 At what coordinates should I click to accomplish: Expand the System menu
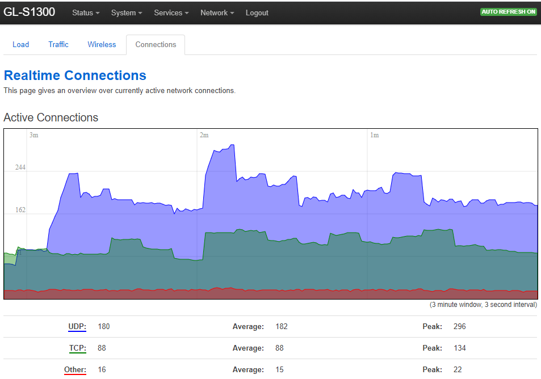(x=127, y=12)
